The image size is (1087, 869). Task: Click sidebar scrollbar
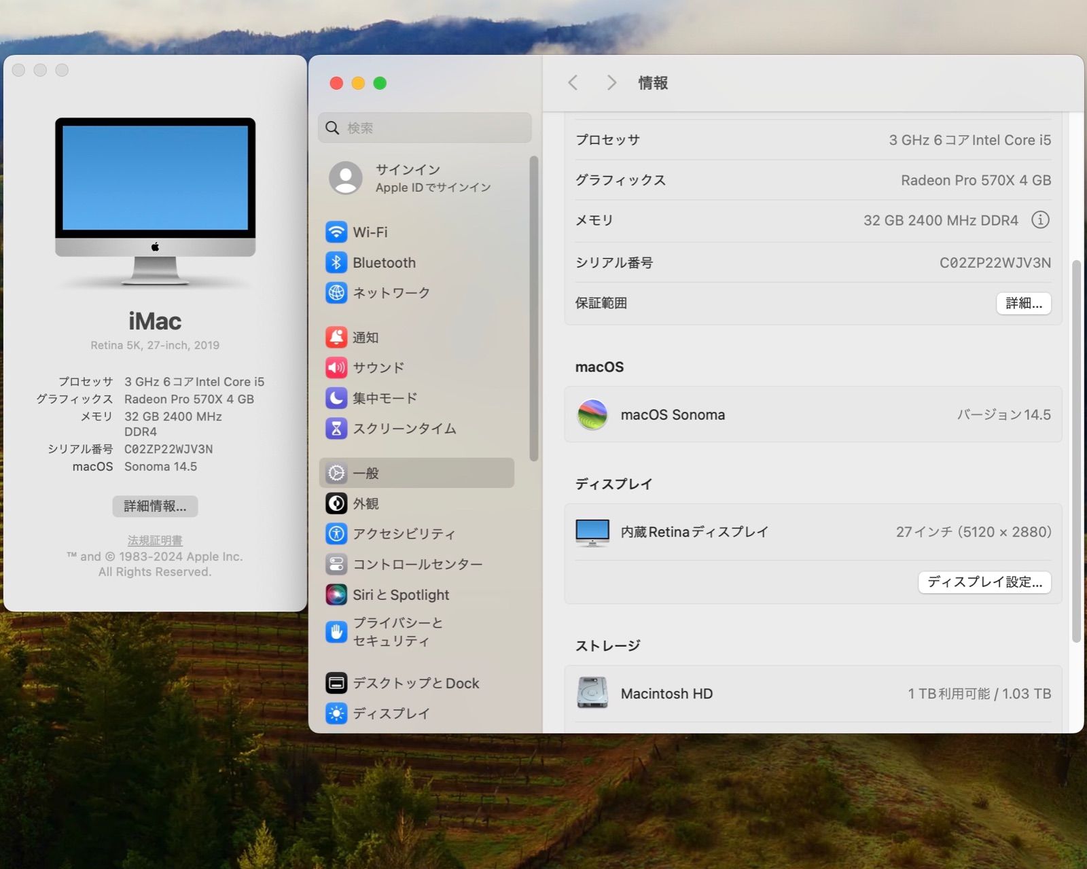click(x=534, y=309)
